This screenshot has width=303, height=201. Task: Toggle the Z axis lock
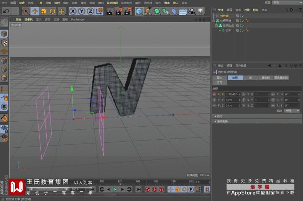click(90, 11)
